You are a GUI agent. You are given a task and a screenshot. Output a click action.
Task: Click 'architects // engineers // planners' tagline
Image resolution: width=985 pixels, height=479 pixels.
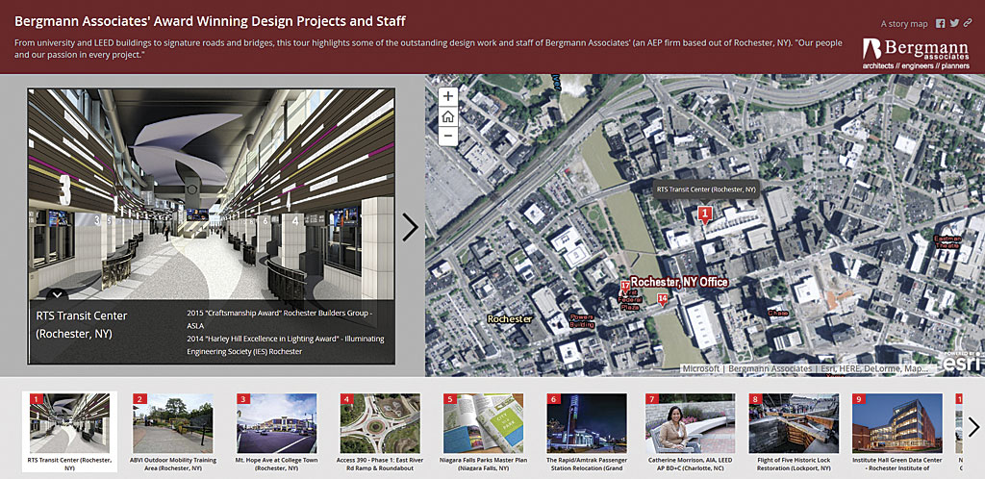[916, 65]
